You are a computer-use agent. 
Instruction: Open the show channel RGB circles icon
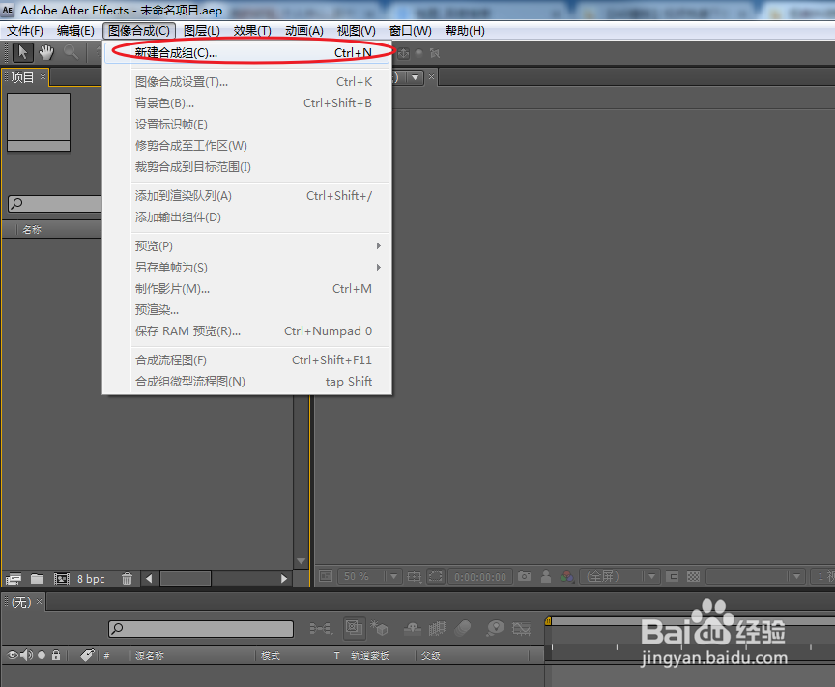point(567,576)
